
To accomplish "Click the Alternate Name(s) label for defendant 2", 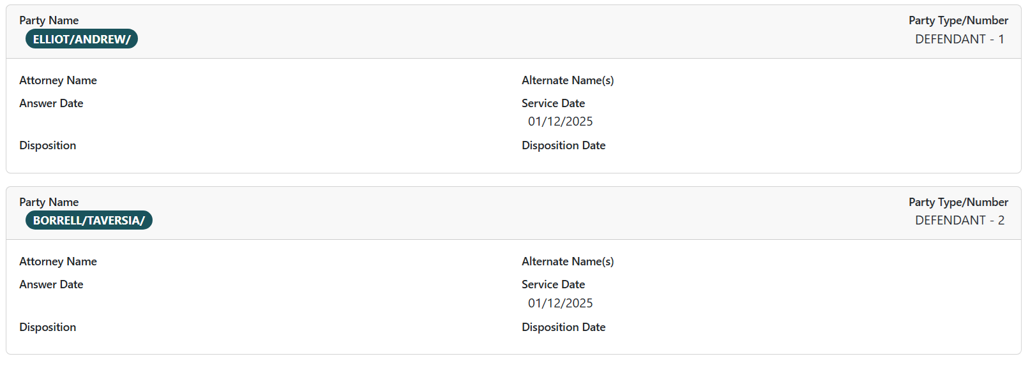I will [x=568, y=261].
